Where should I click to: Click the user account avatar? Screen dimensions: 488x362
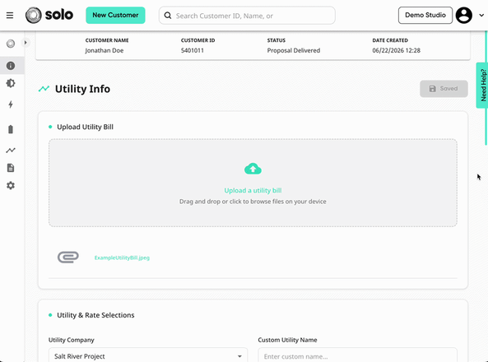464,16
